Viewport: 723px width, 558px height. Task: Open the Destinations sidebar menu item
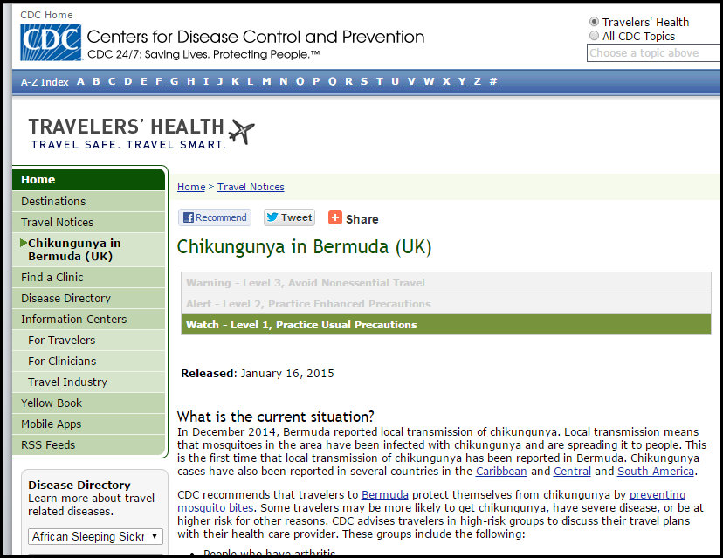point(53,201)
